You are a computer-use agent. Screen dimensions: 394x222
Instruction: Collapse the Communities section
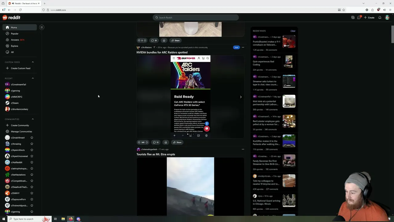(33, 119)
